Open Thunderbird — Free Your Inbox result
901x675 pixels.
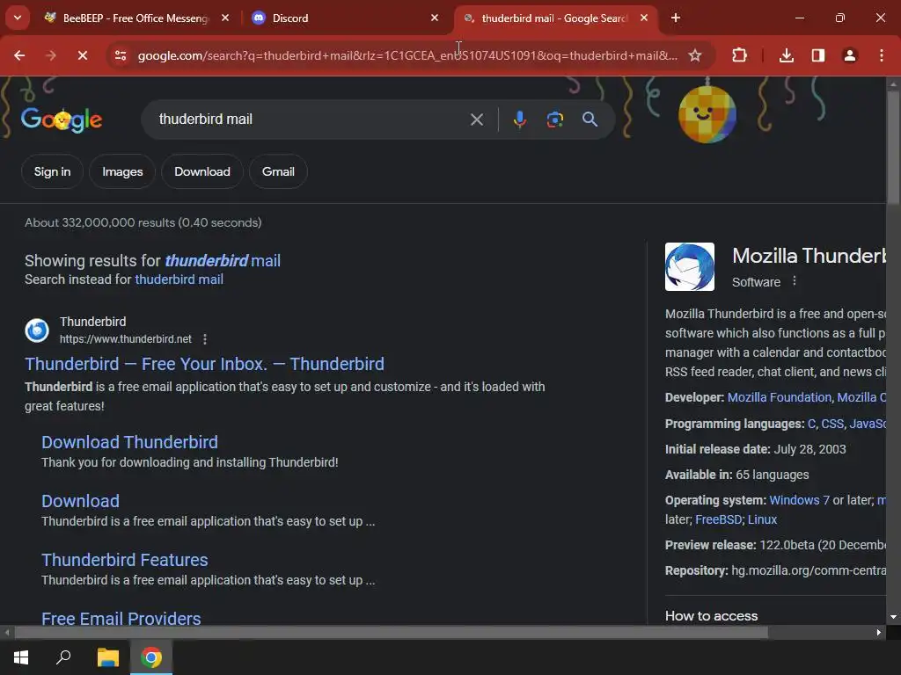pyautogui.click(x=204, y=364)
